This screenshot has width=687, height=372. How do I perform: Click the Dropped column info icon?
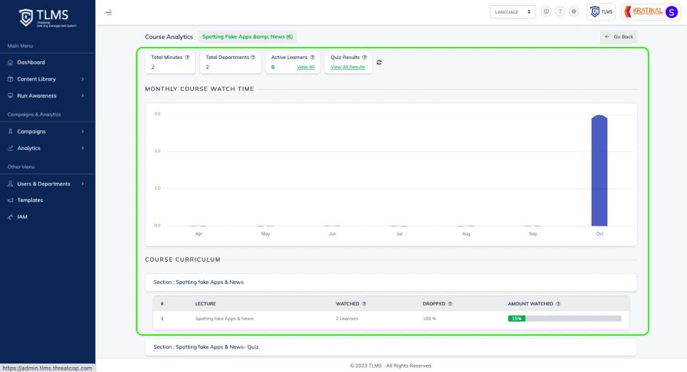[449, 304]
